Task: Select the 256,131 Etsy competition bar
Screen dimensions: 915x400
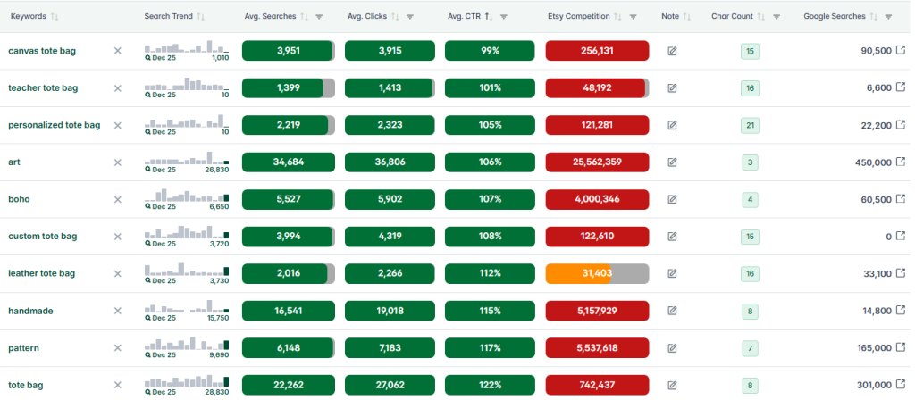Action: 597,51
